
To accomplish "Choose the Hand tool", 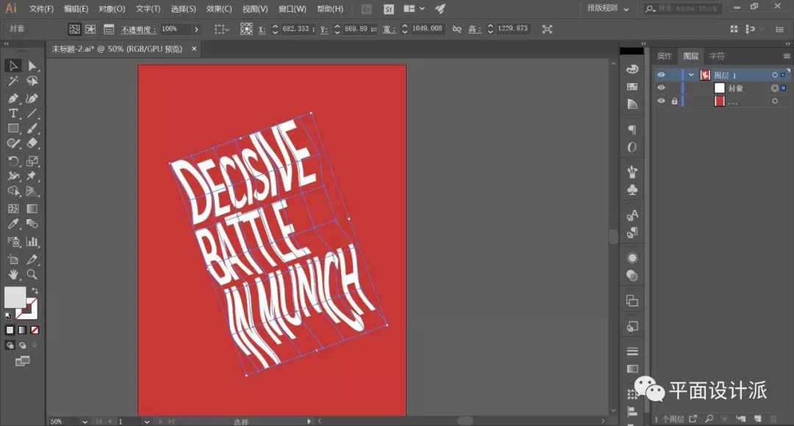I will click(13, 274).
